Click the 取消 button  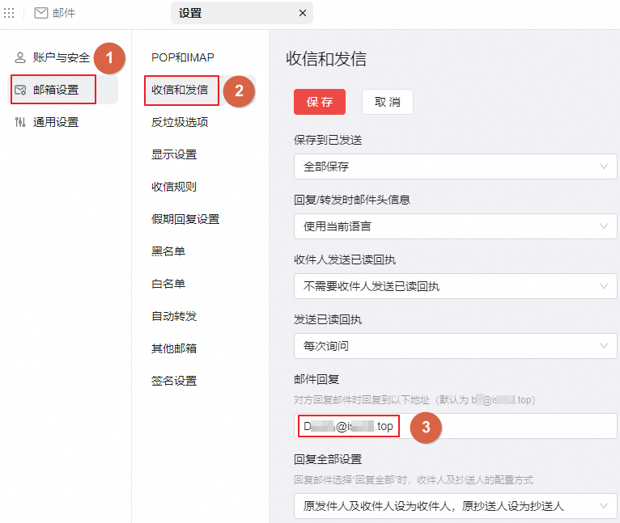coord(387,102)
